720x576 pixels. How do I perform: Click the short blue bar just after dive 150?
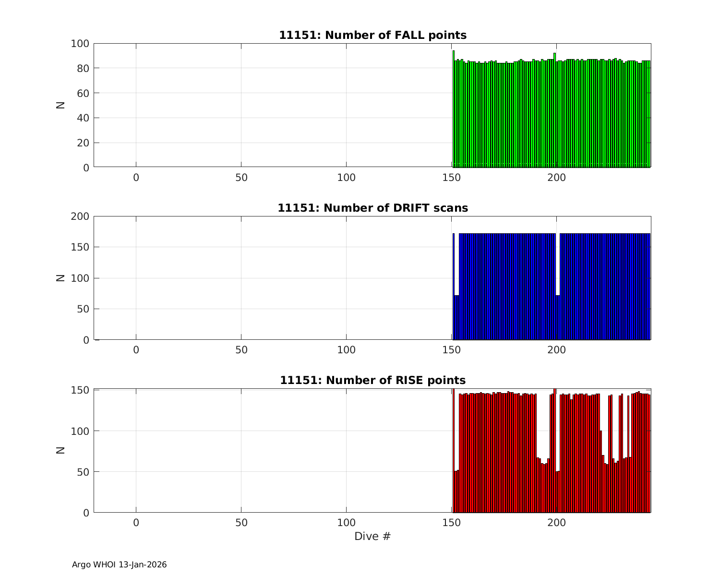coord(456,317)
